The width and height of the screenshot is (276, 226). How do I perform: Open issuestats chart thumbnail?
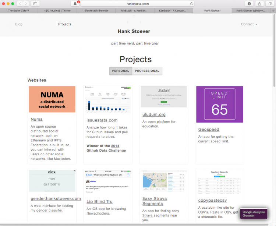pyautogui.click(x=108, y=100)
